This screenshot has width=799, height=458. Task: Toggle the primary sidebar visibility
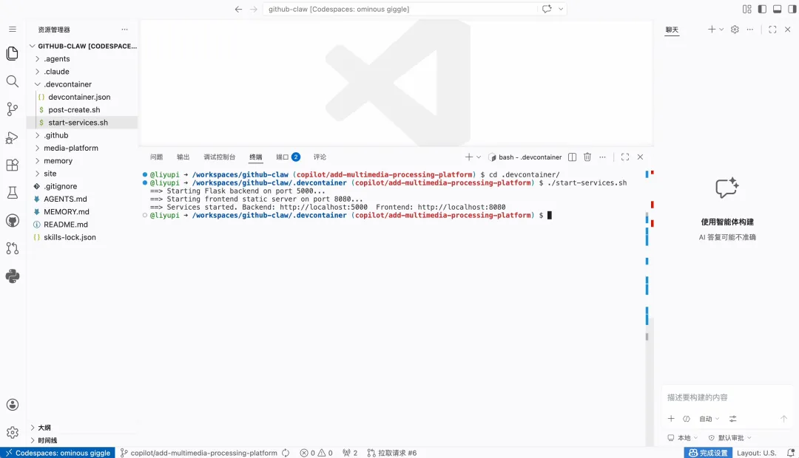[762, 9]
